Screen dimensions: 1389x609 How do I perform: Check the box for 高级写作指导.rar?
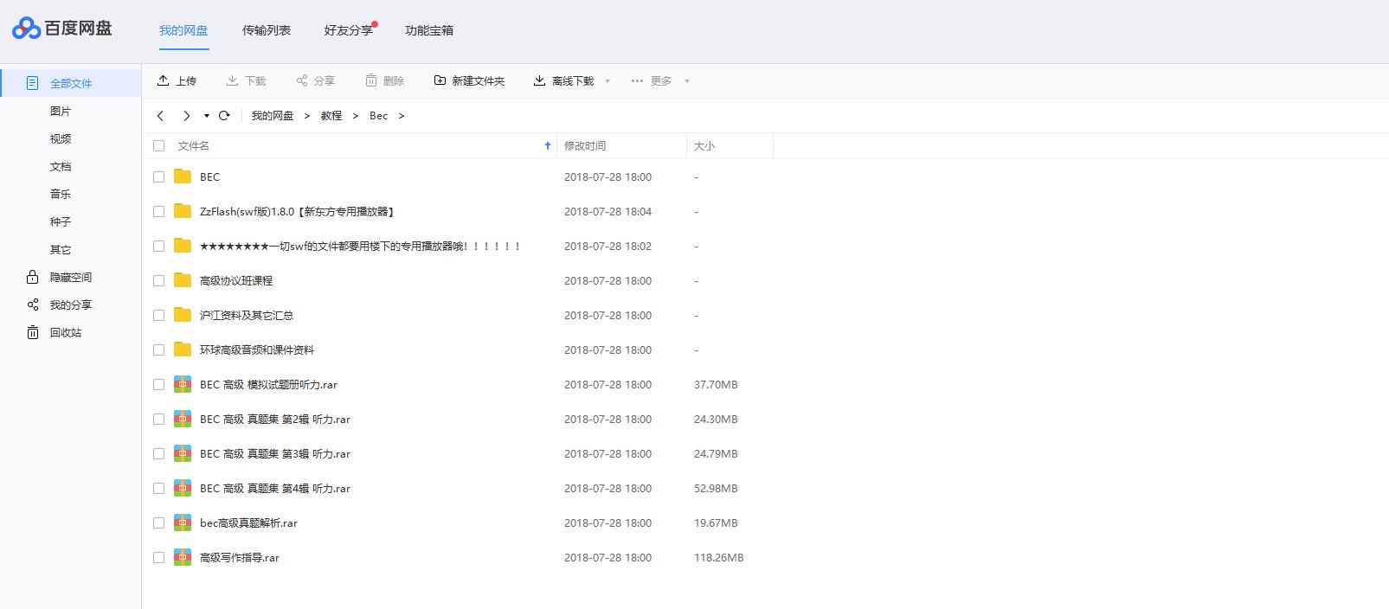158,557
